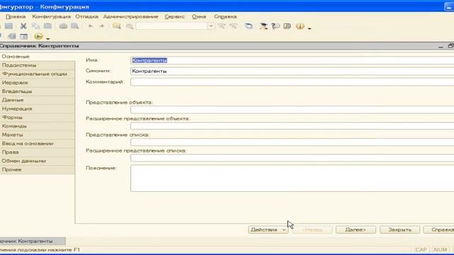454x255 pixels.
Task: Switch to the Подсистемы tab
Action: point(38,65)
